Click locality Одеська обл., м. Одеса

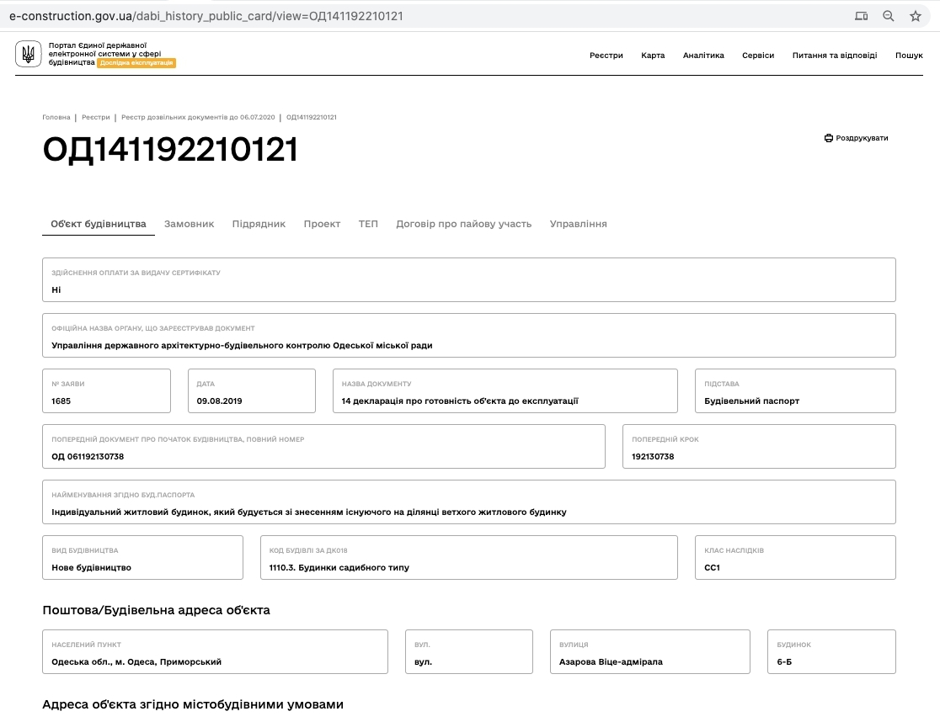(x=136, y=662)
